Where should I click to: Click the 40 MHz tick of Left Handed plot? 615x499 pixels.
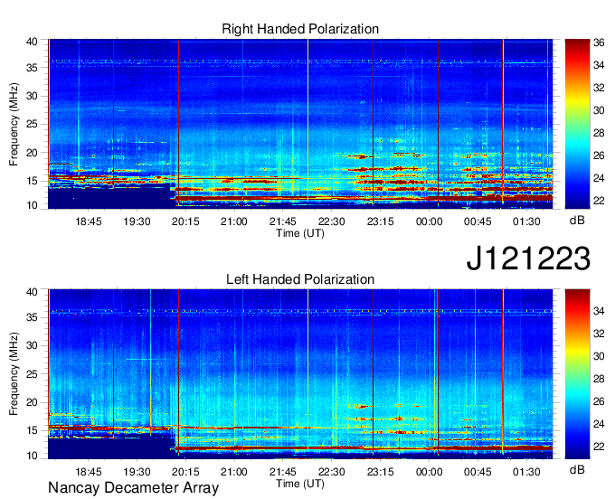32,292
